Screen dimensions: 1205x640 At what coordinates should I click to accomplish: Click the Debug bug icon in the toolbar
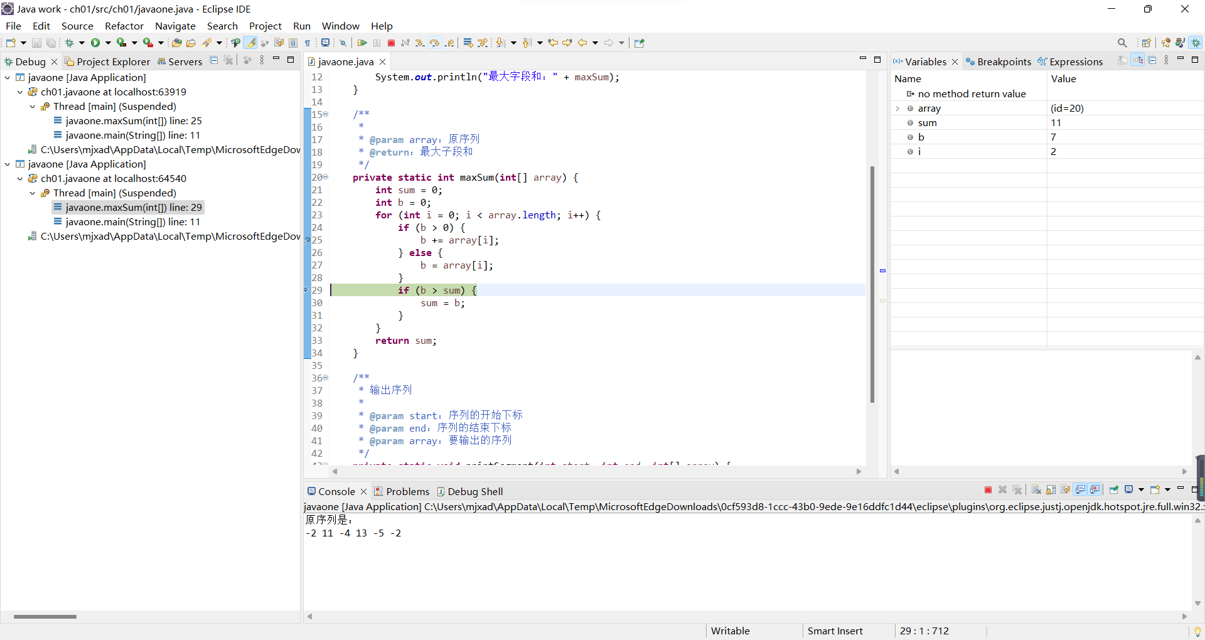[x=70, y=43]
